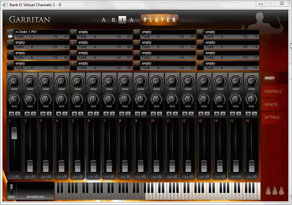Mute mixer channel 16
The width and height of the screenshot is (292, 205).
(x=249, y=114)
